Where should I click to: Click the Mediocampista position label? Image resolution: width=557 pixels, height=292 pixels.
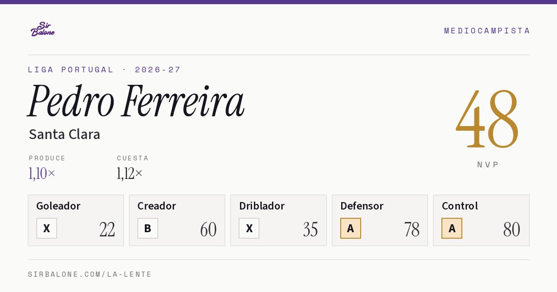(x=487, y=31)
